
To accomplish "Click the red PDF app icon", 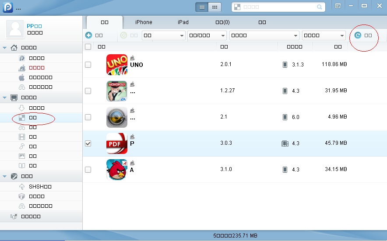I will (x=117, y=143).
